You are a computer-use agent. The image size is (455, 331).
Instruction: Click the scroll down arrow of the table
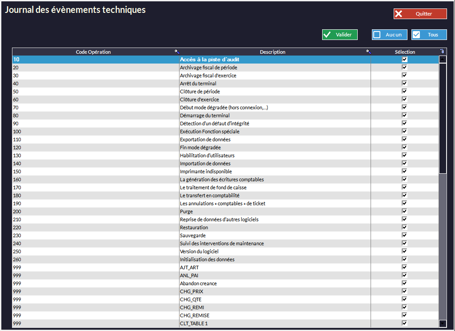(x=443, y=323)
